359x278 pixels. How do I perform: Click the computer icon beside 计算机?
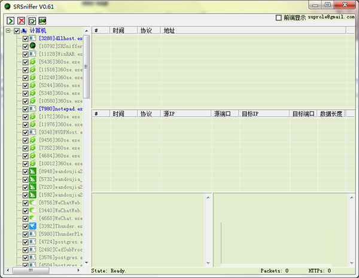[x=24, y=30]
